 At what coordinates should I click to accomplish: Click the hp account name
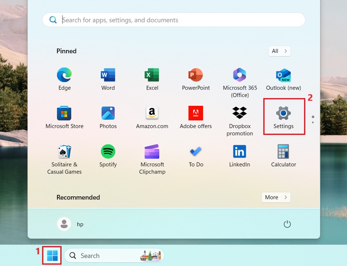(x=80, y=224)
